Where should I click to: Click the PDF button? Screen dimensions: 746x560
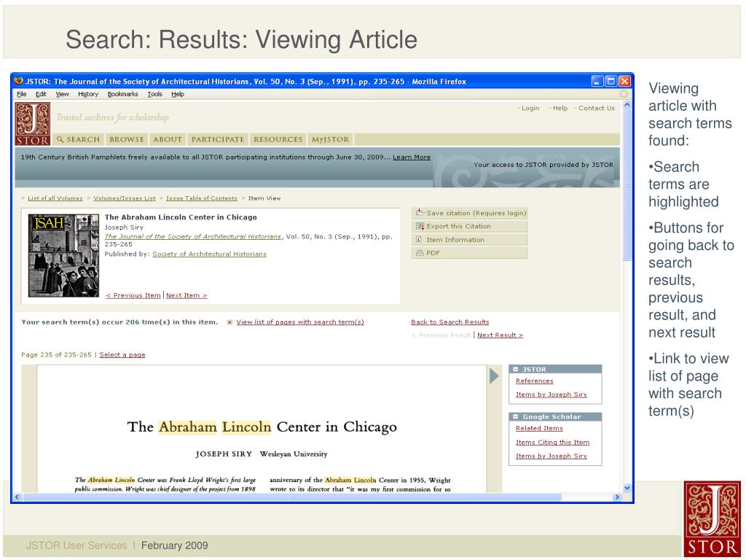[x=470, y=253]
